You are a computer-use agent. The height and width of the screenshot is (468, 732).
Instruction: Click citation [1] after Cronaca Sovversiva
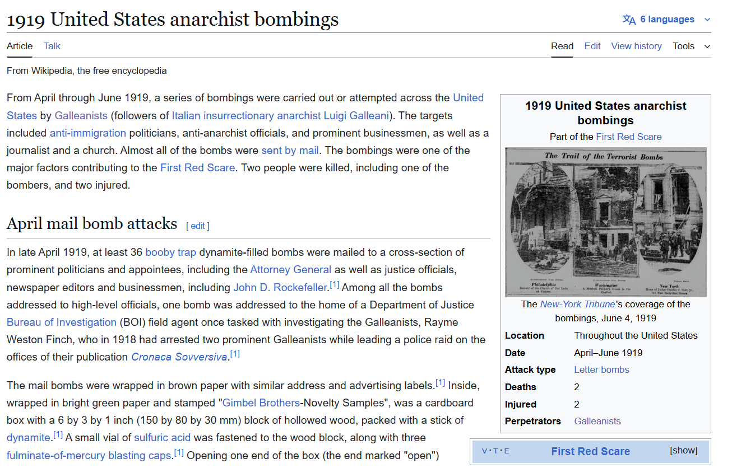coord(235,354)
